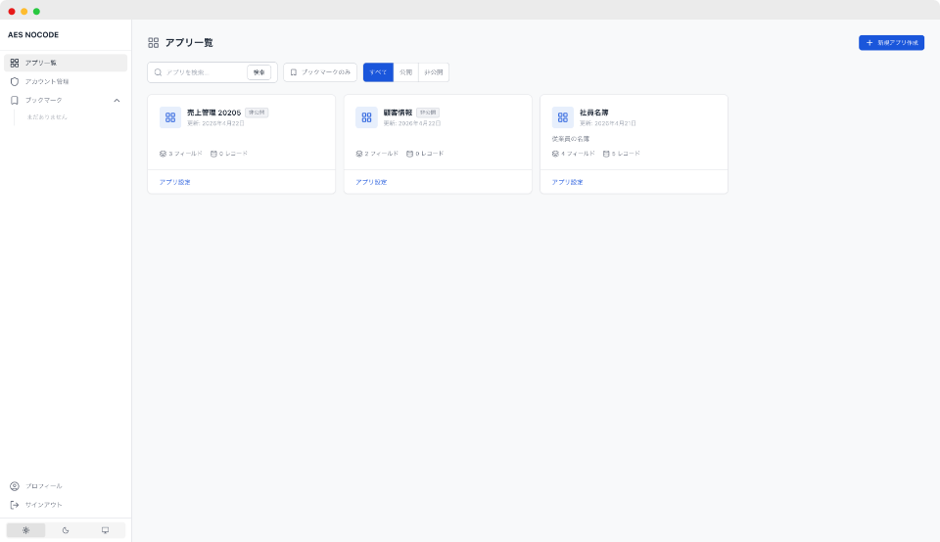Collapse the ブックマーク section chevron
Viewport: 940px width, 542px height.
tap(117, 101)
